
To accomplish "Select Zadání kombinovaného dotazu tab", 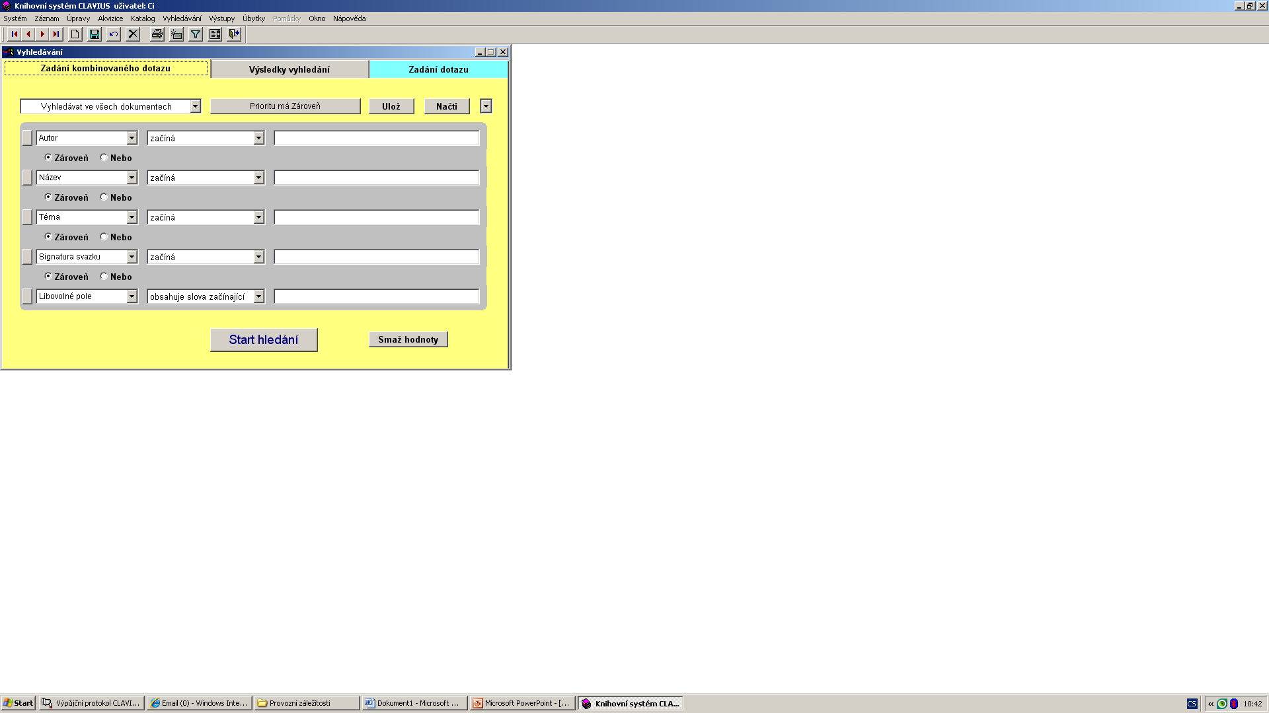I will pyautogui.click(x=106, y=69).
